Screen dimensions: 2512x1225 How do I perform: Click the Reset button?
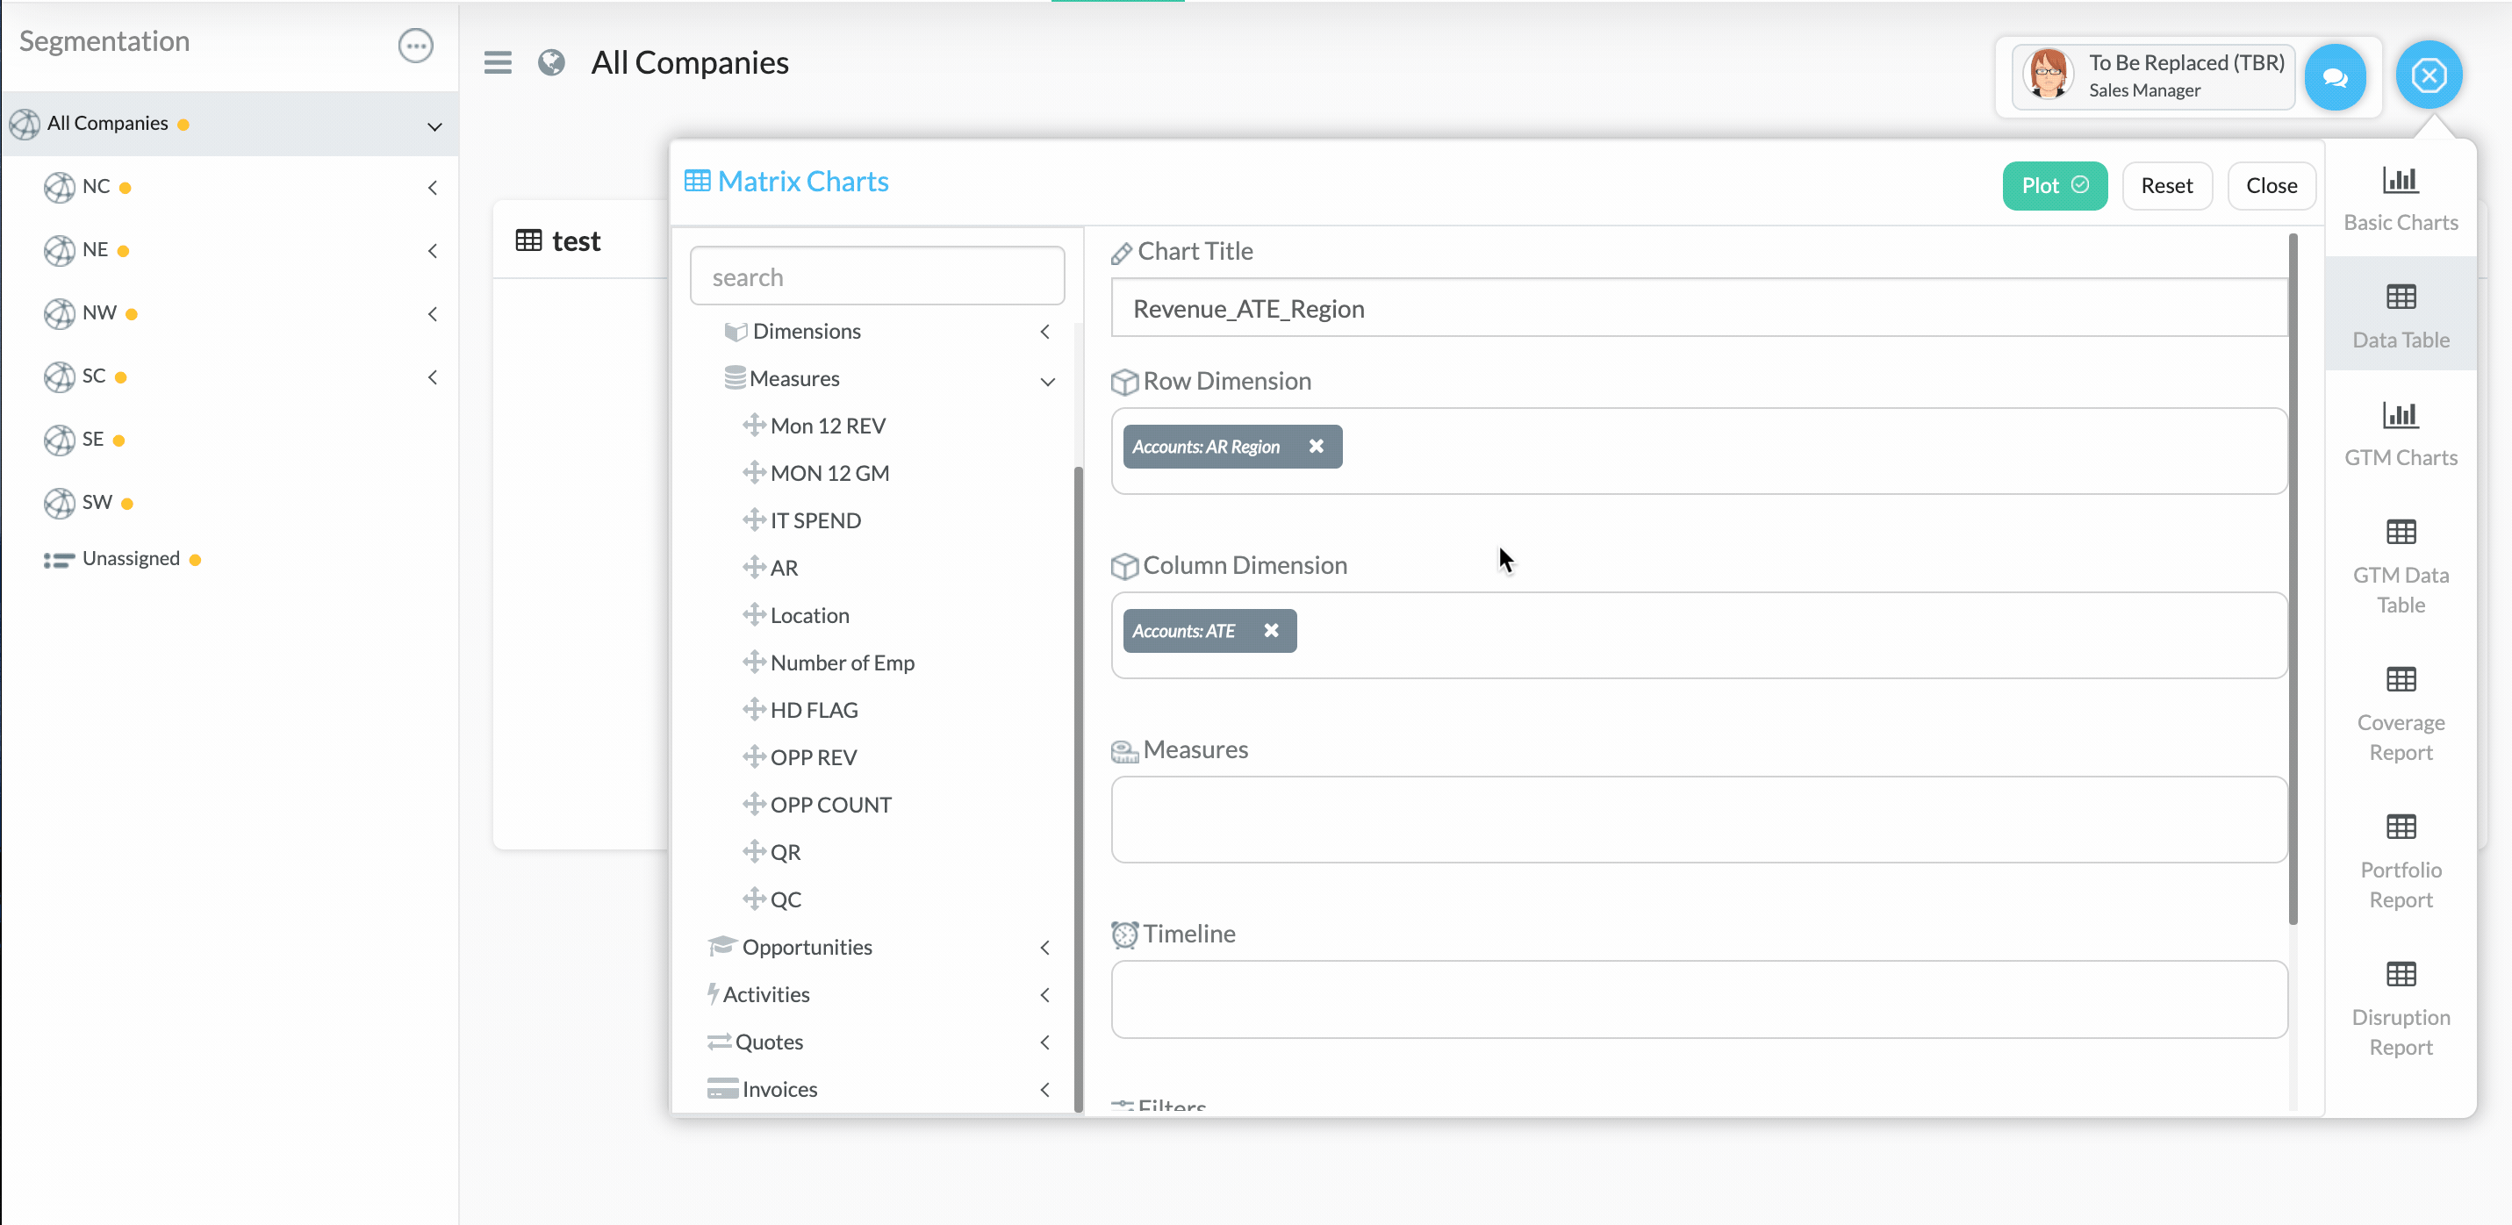point(2166,185)
